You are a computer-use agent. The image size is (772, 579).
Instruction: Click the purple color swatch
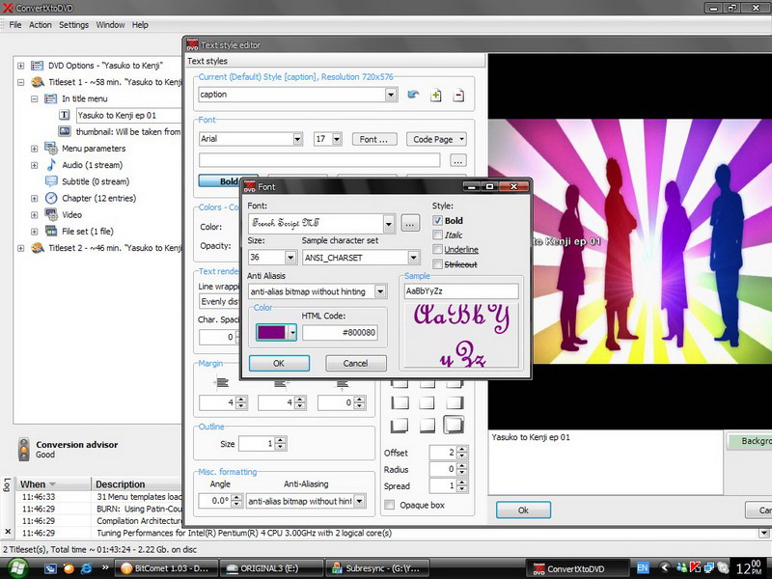[271, 332]
